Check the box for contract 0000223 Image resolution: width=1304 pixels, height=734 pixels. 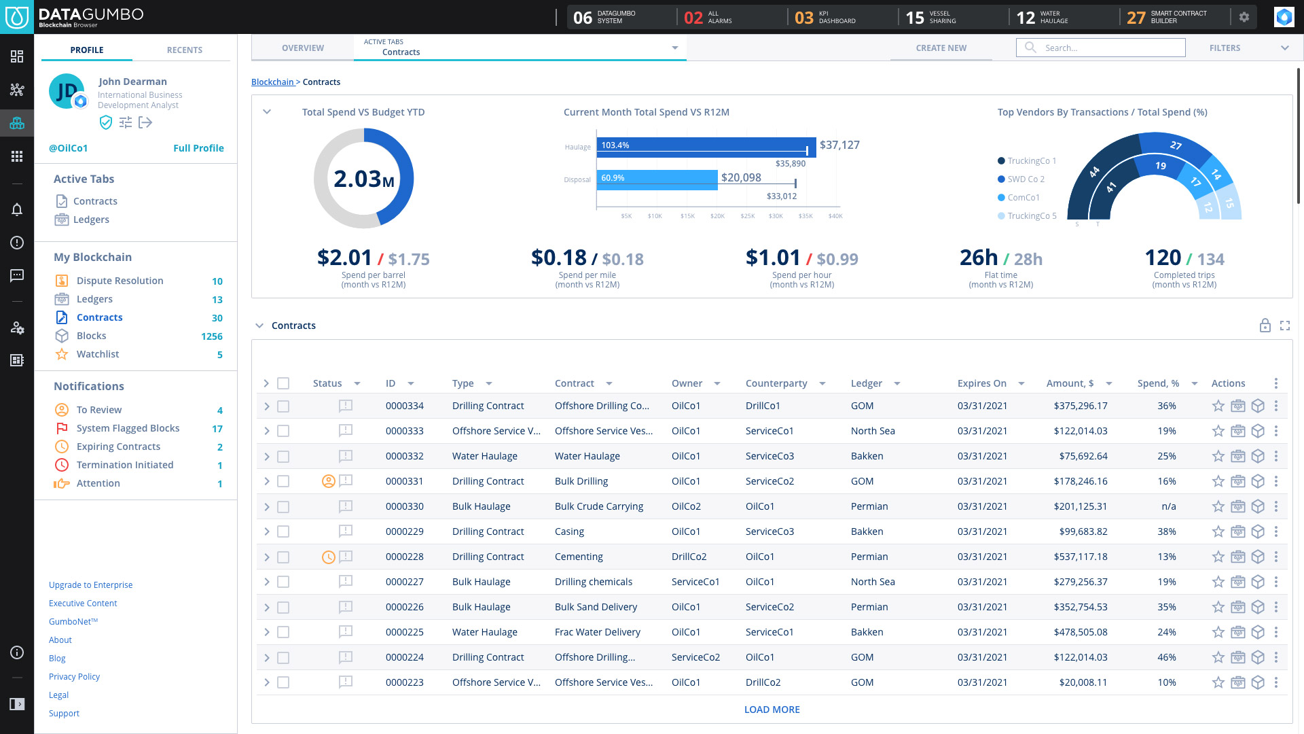click(283, 682)
